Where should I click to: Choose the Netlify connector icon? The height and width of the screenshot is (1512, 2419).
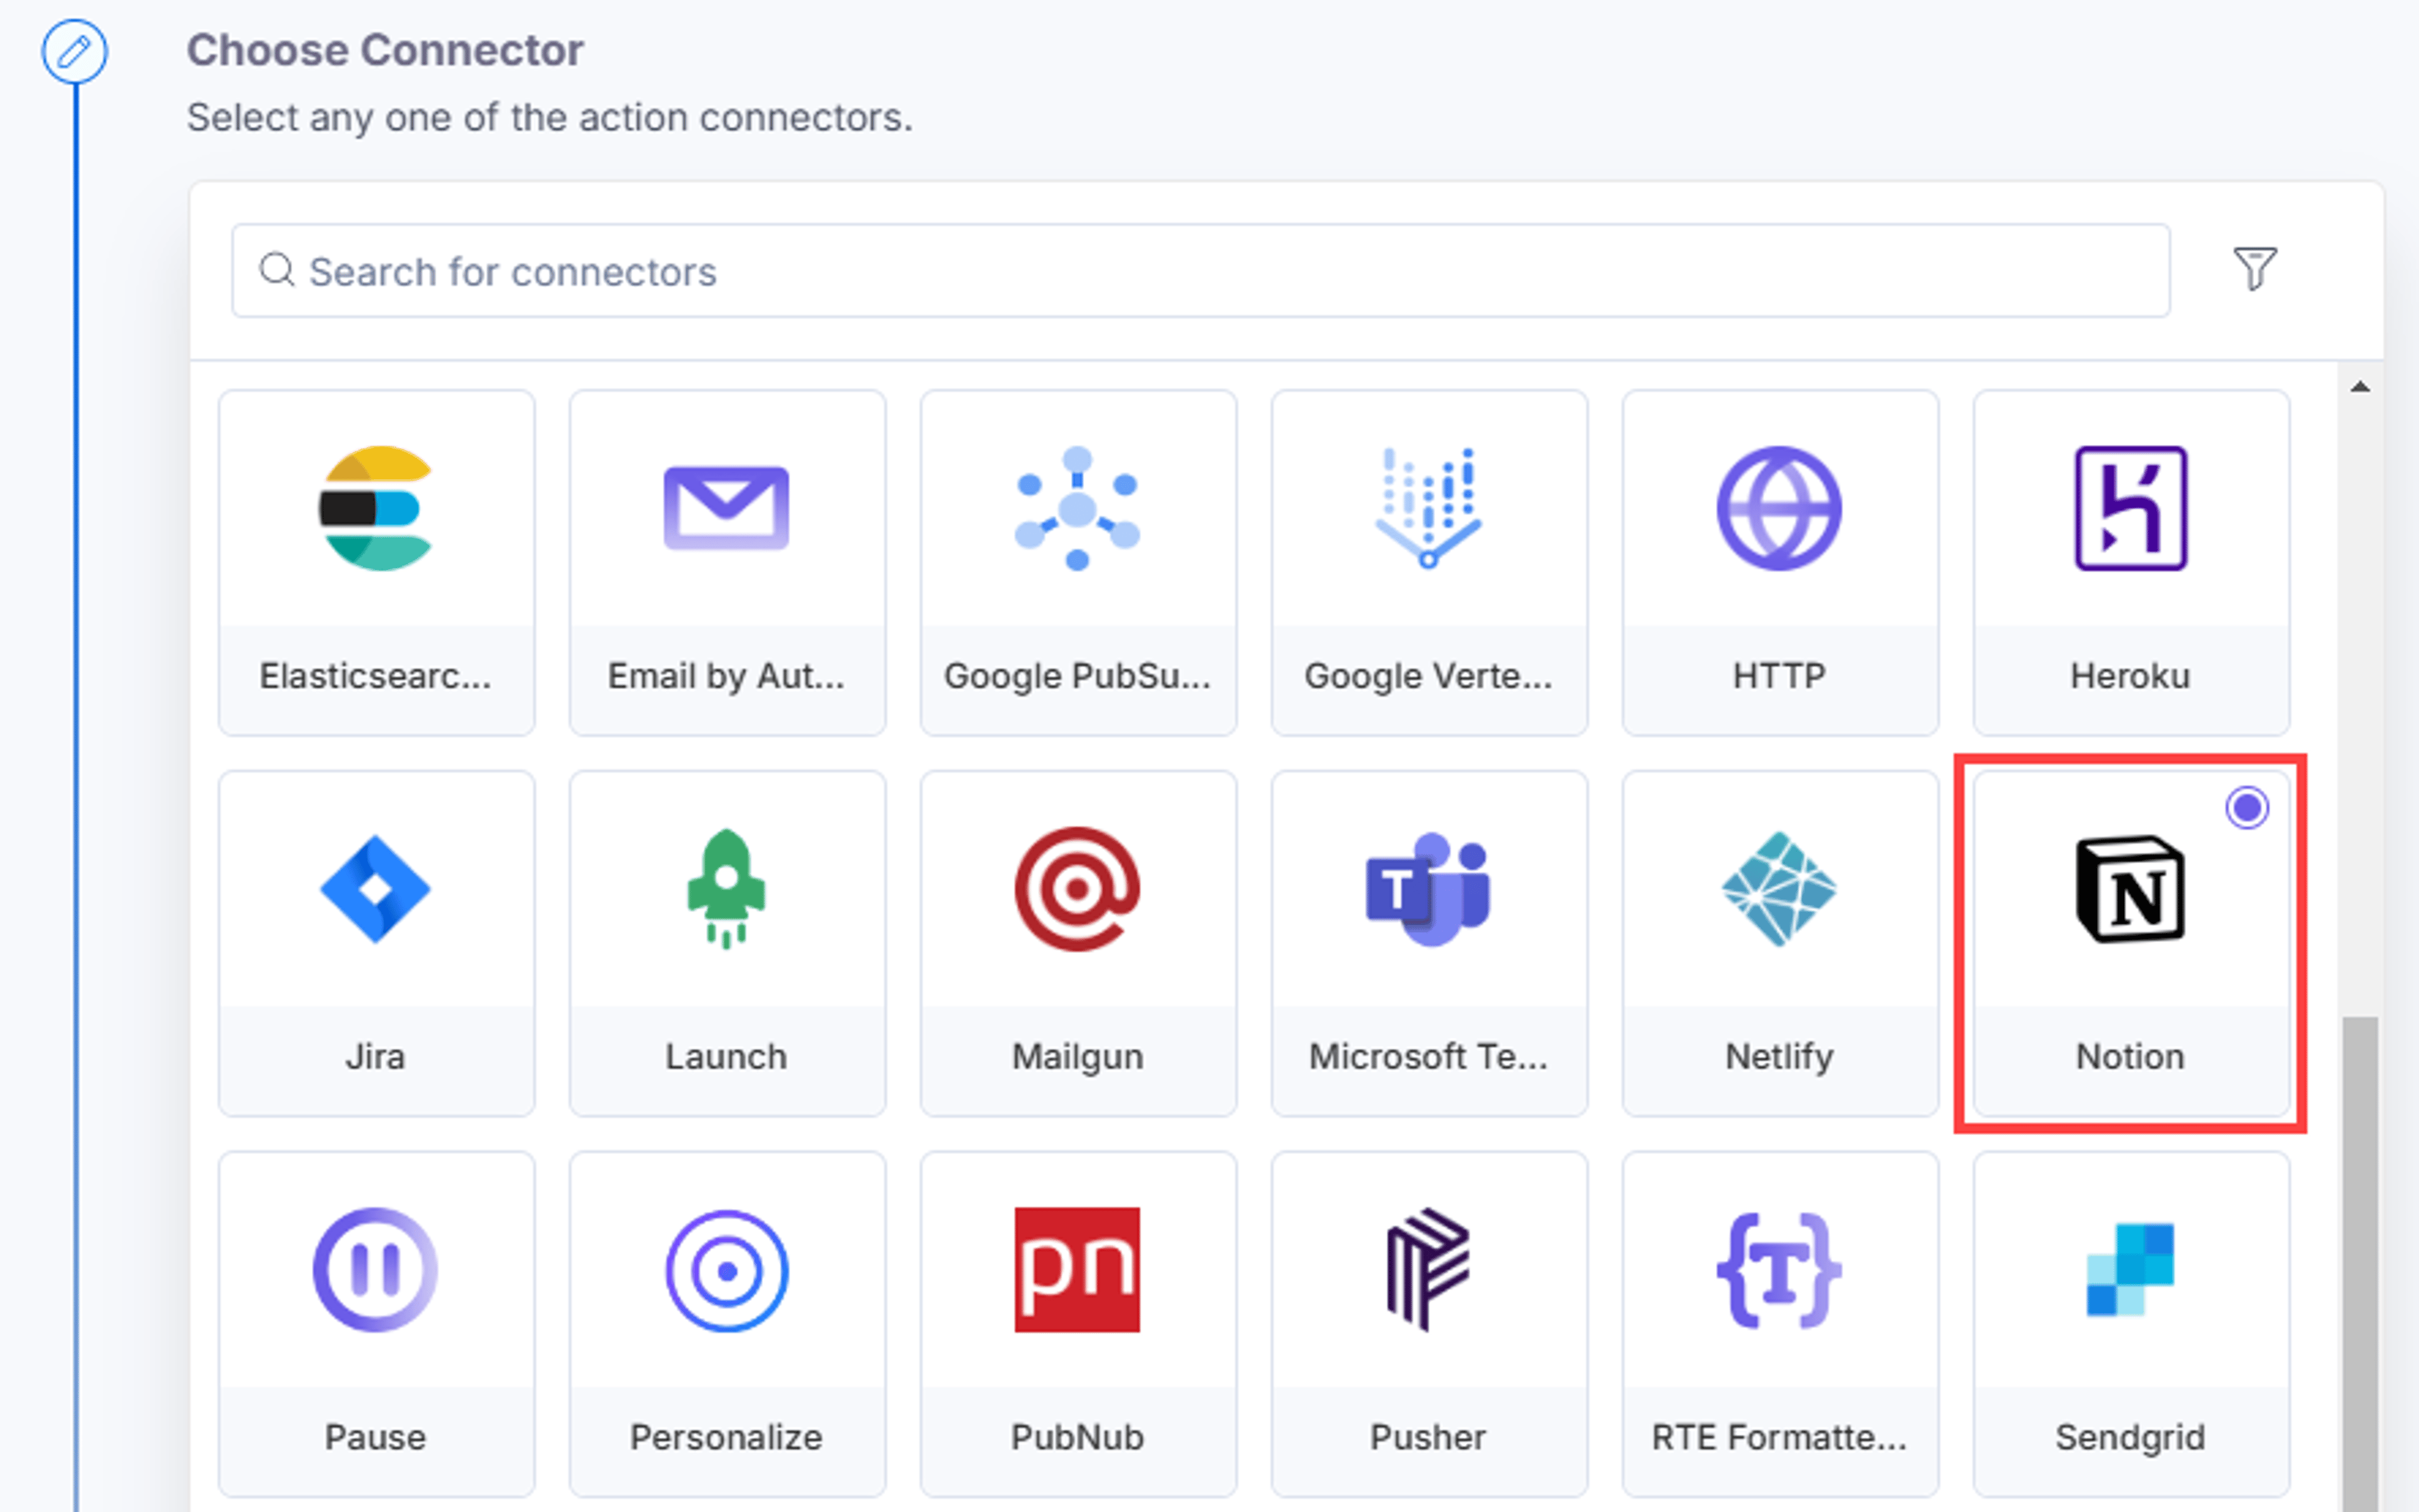coord(1779,888)
